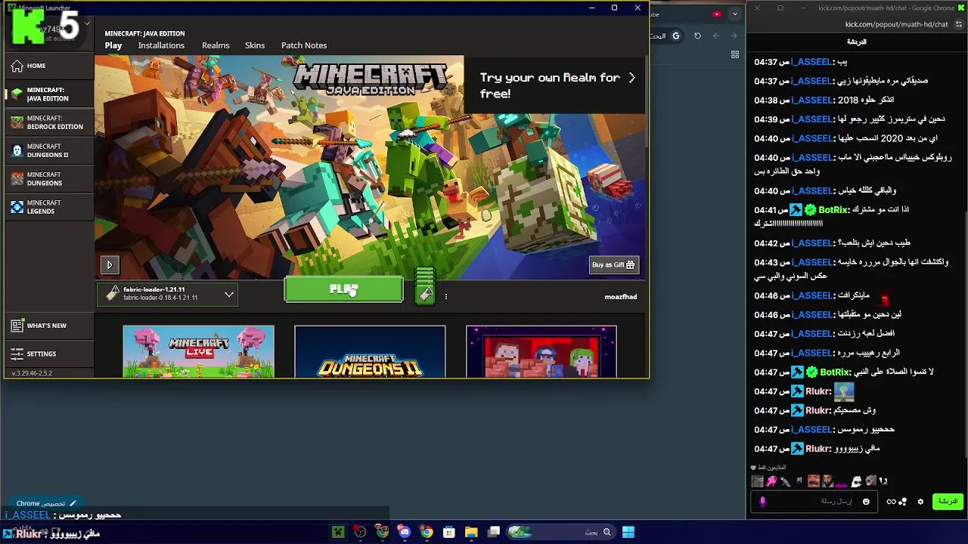Viewport: 968px width, 544px height.
Task: Open Minecraft launcher from the taskbar
Action: point(338,532)
